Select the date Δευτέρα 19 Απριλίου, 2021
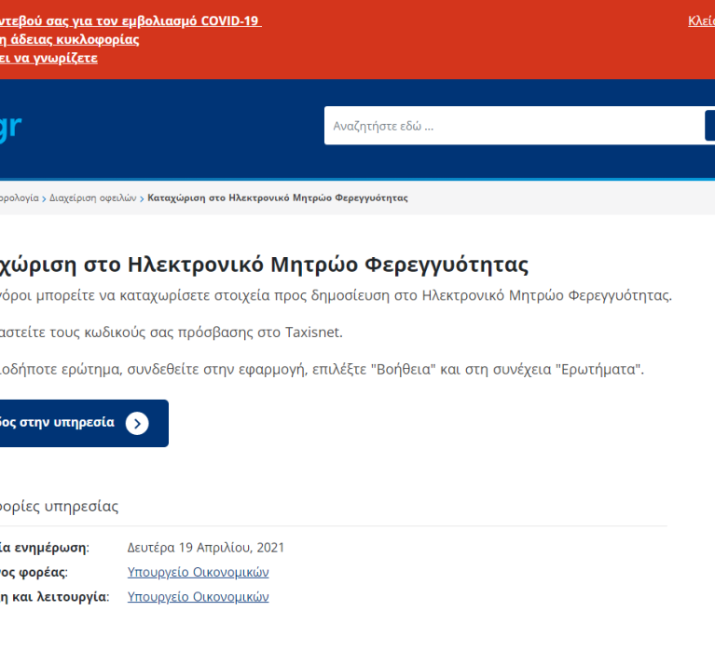715x652 pixels. point(206,548)
